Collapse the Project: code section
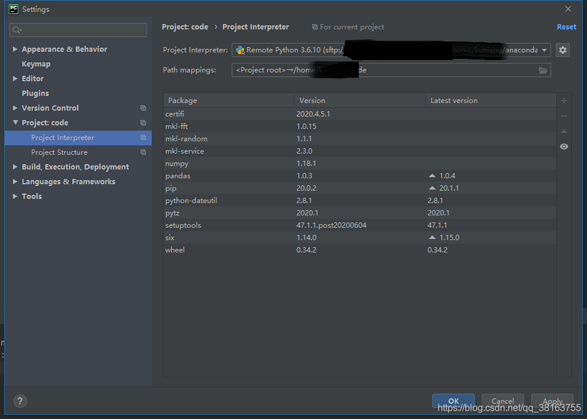This screenshot has width=587, height=419. pos(15,122)
